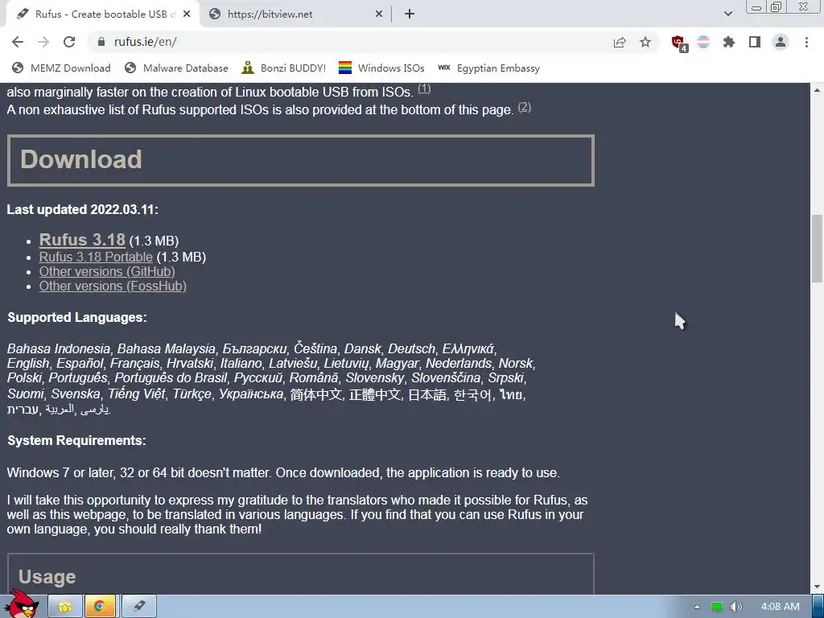Screen dimensions: 824x618
Task: Click 'Supported Languages:' heading
Action: (x=77, y=317)
